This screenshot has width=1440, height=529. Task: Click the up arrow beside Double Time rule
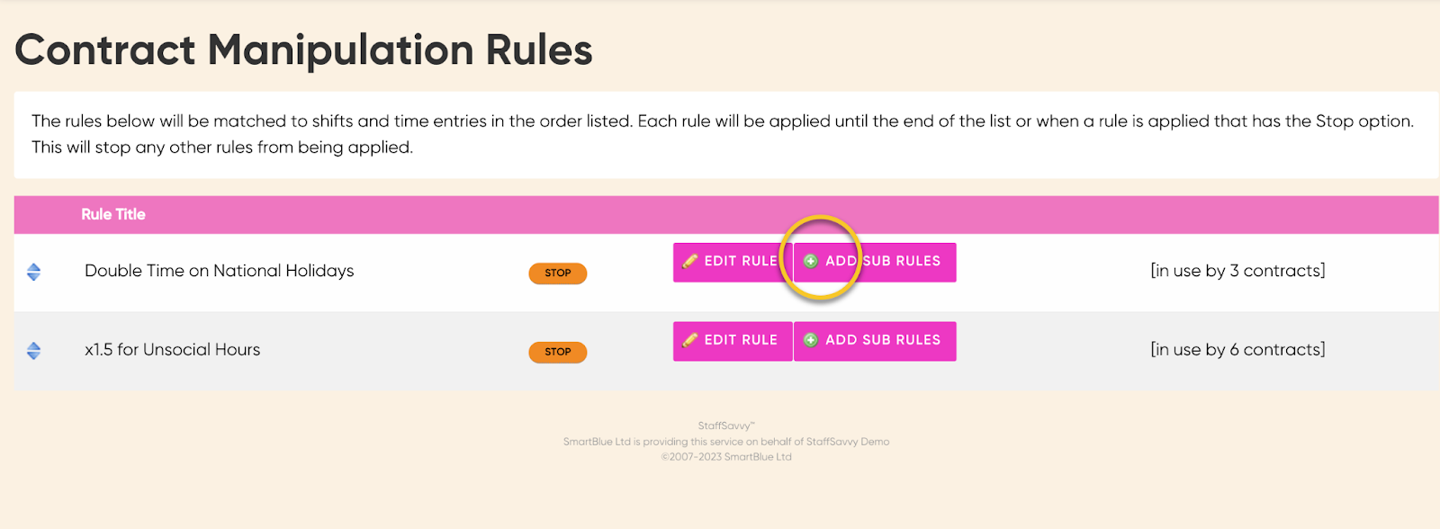pos(34,267)
